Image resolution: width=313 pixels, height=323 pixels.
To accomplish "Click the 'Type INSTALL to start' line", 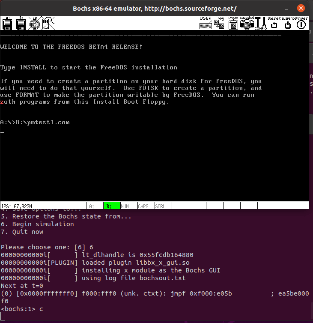I will [x=89, y=67].
